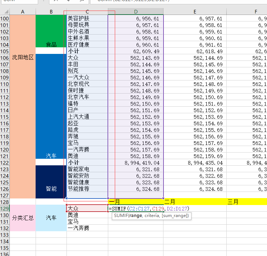Click the 北京汽车 cell
This screenshot has height=256, width=267.
click(x=87, y=97)
